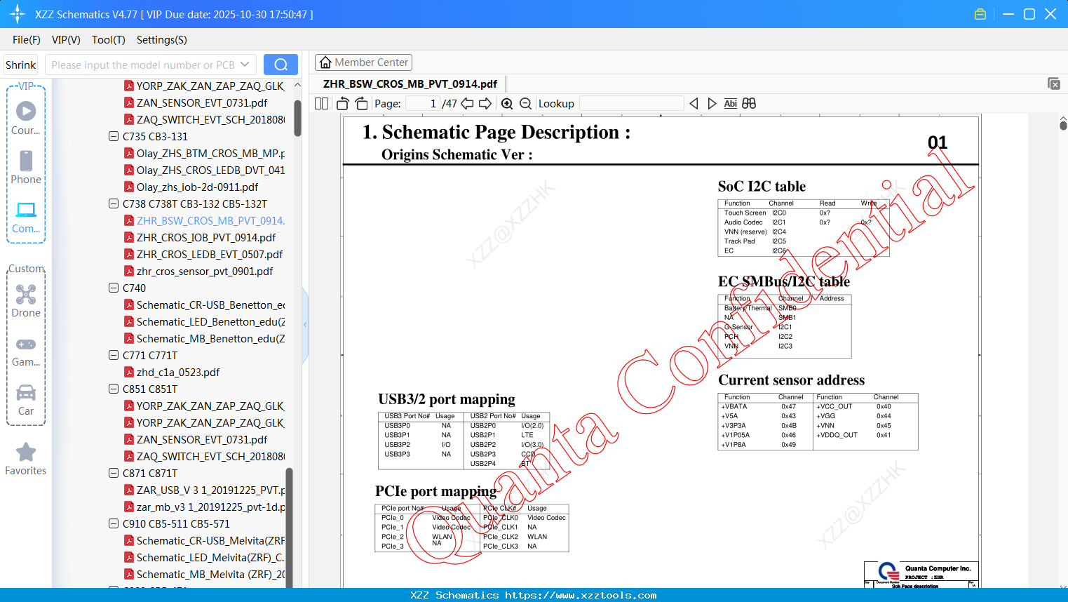Go to previous page arrow
This screenshot has height=602, width=1068.
(x=467, y=103)
